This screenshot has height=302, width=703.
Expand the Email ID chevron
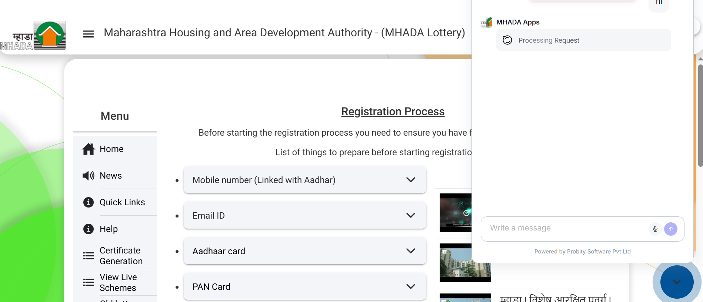[411, 215]
